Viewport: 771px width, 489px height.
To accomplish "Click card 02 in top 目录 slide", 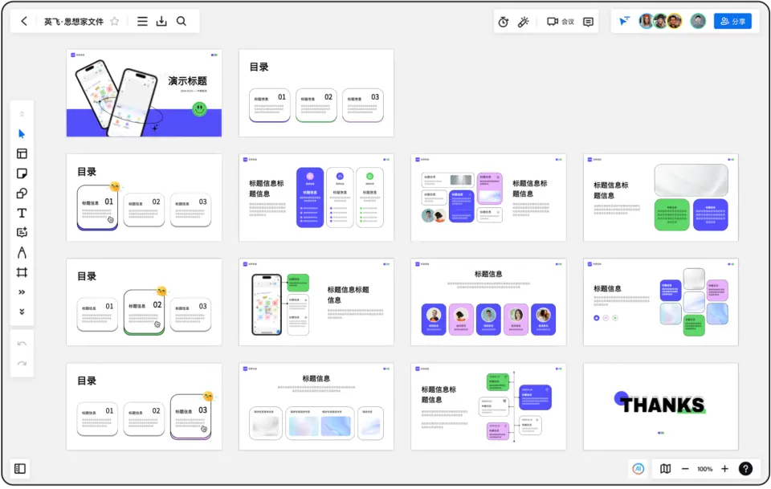I will [316, 105].
